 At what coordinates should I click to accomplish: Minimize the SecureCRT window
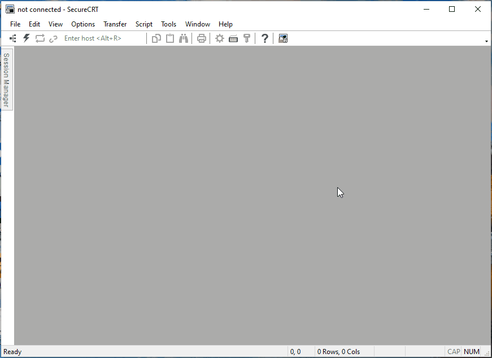426,10
